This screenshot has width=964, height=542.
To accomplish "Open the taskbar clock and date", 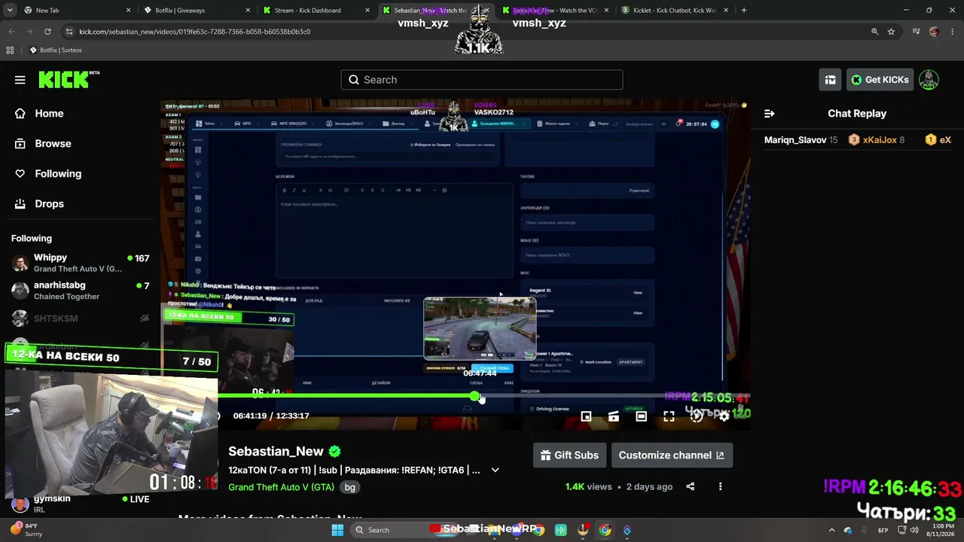I will tap(943, 530).
